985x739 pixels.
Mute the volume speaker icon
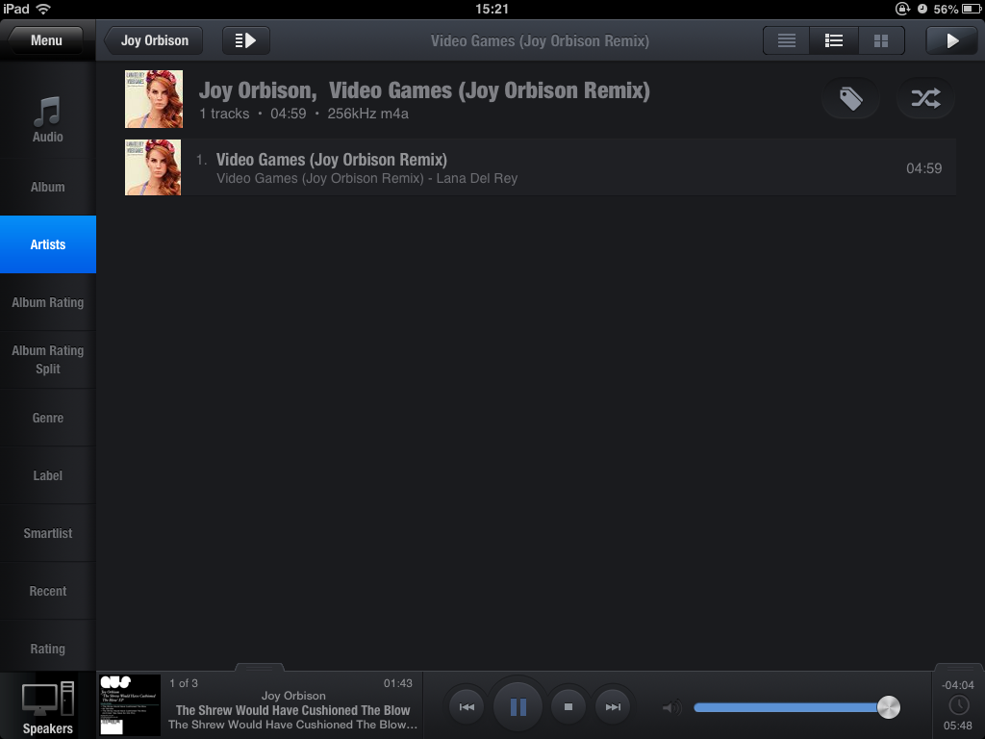click(671, 707)
